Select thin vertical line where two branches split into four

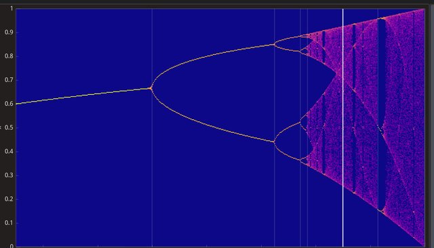click(x=274, y=127)
